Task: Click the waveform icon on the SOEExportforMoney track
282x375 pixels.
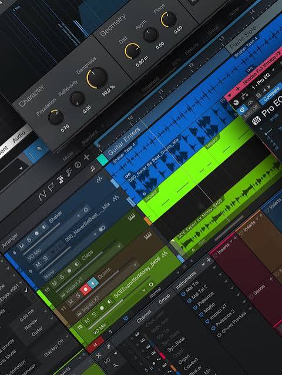Action: click(x=164, y=255)
